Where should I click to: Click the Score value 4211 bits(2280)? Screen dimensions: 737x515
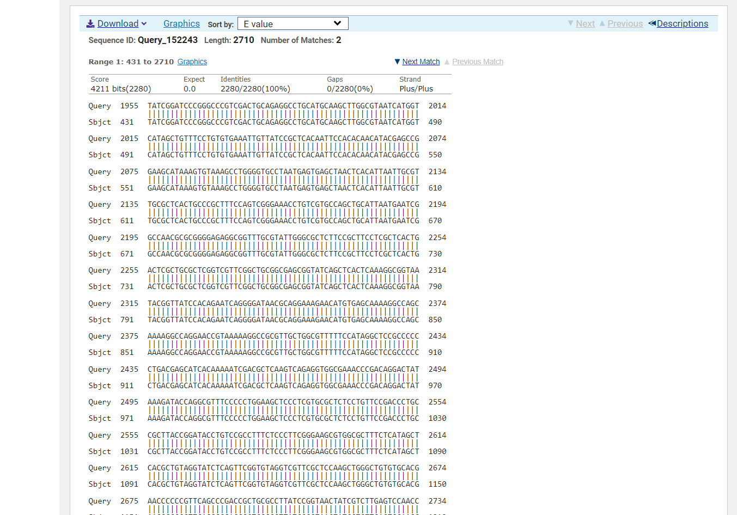tap(121, 89)
